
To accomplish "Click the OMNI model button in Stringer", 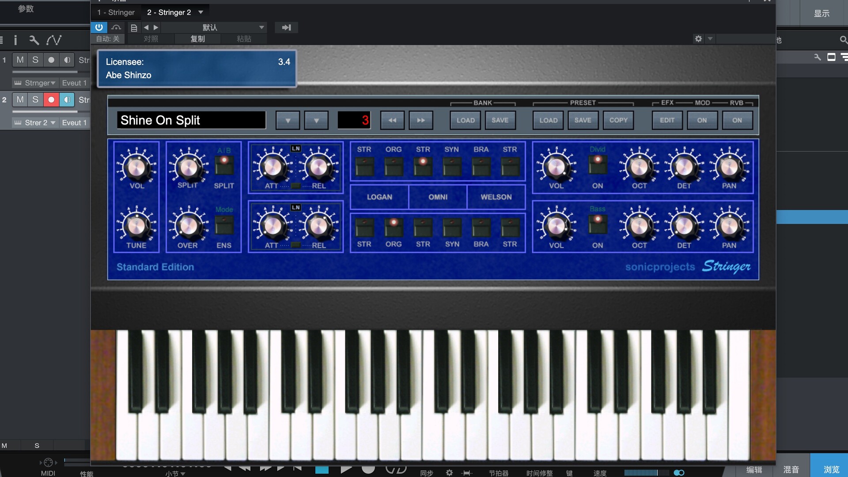I will [438, 197].
